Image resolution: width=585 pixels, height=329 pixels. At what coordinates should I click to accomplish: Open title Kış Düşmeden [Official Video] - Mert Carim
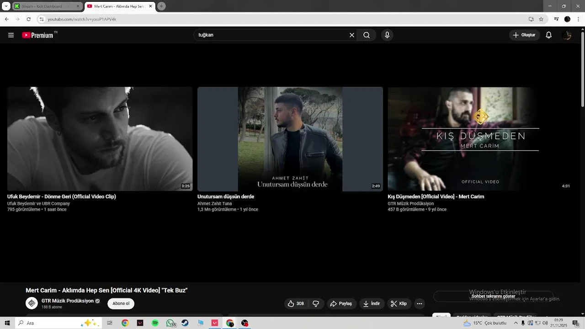pos(436,197)
